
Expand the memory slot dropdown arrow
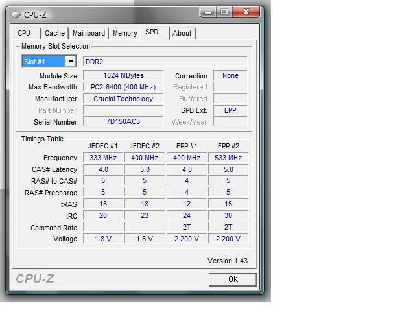[71, 62]
